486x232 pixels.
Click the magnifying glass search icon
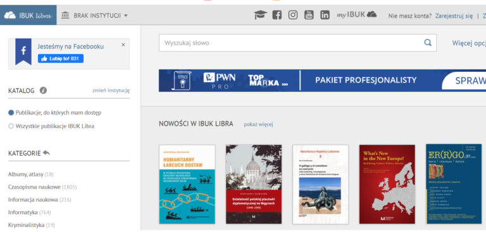[x=428, y=43]
